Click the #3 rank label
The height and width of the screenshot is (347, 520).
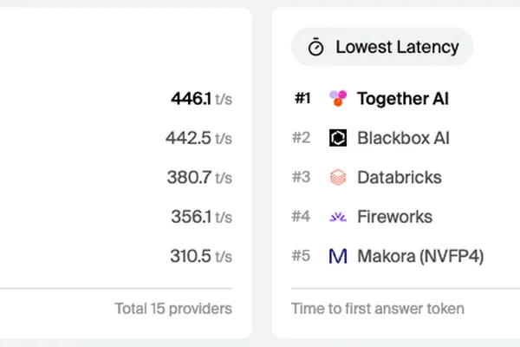pyautogui.click(x=301, y=177)
